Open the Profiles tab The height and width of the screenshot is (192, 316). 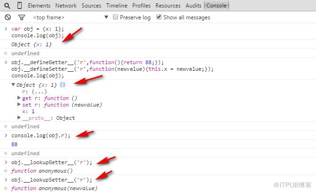pyautogui.click(x=141, y=6)
